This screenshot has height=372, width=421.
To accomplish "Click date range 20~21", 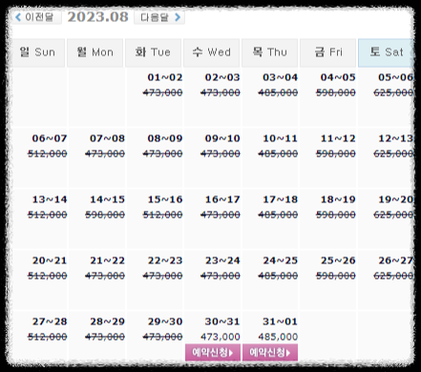I will 50,260.
